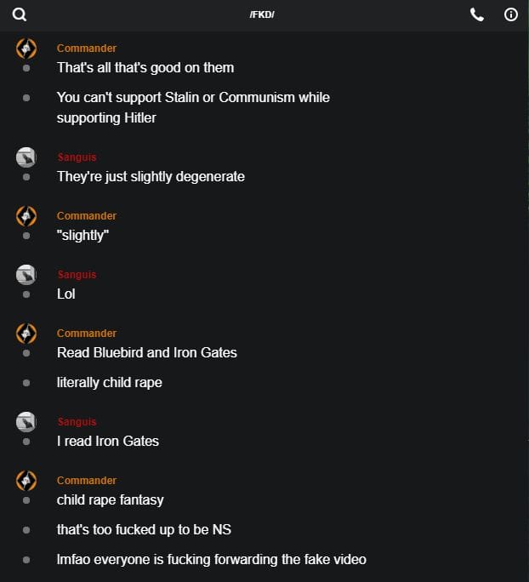This screenshot has height=582, width=529.
Task: Click the "Lol" message
Action: coord(66,294)
